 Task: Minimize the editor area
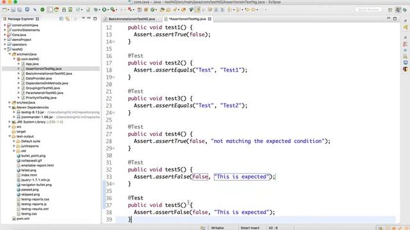click(x=389, y=19)
